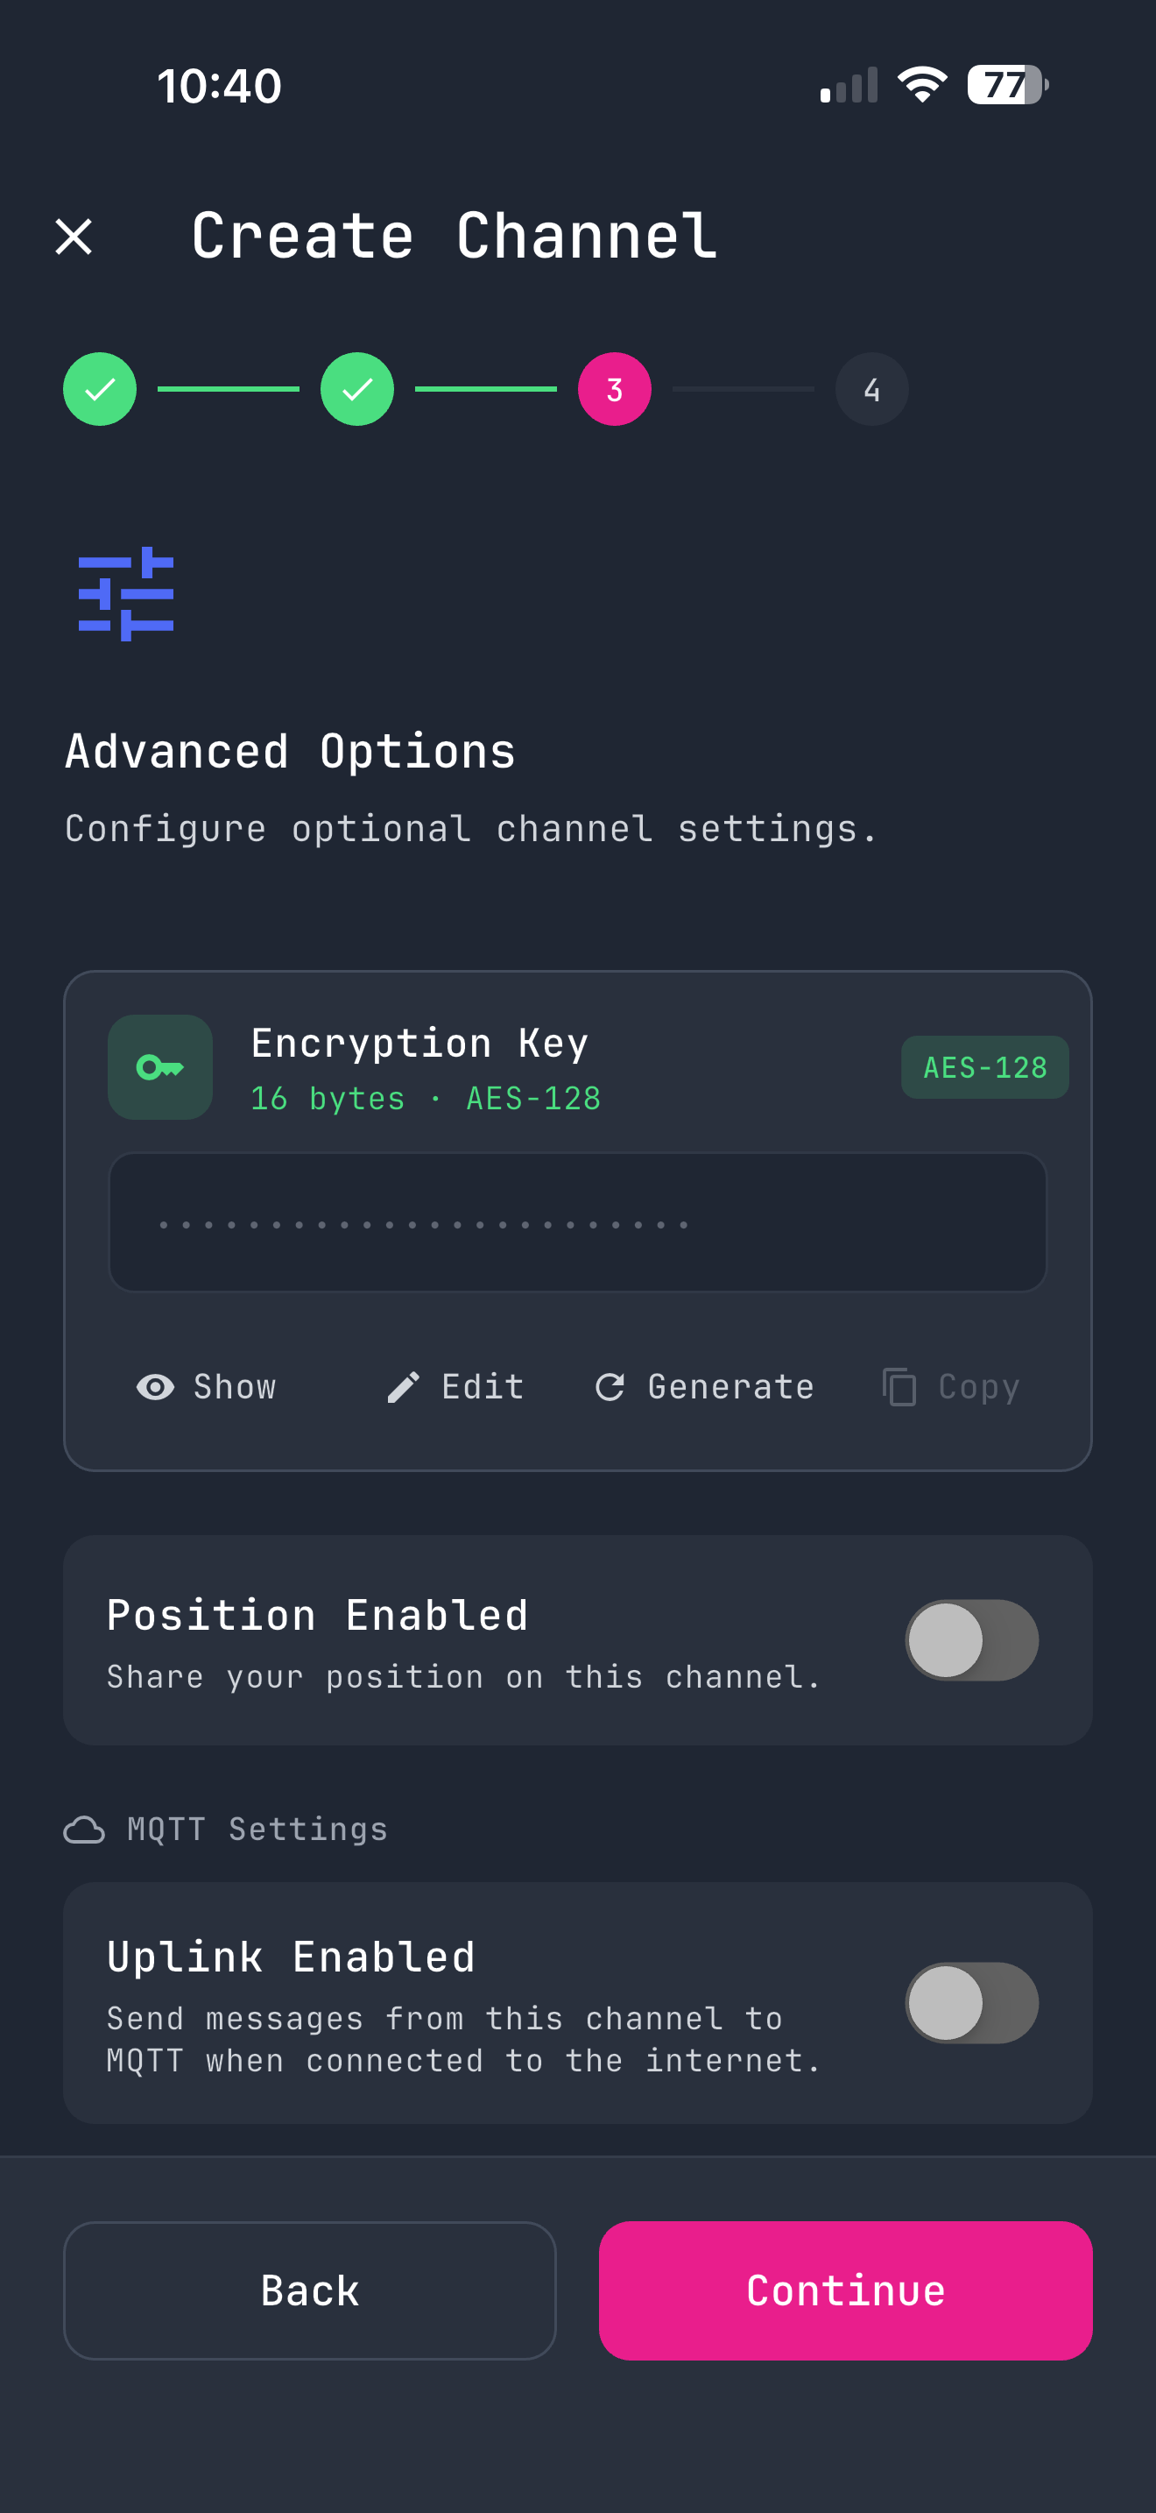Enable the Position Enabled toggle

[972, 1640]
